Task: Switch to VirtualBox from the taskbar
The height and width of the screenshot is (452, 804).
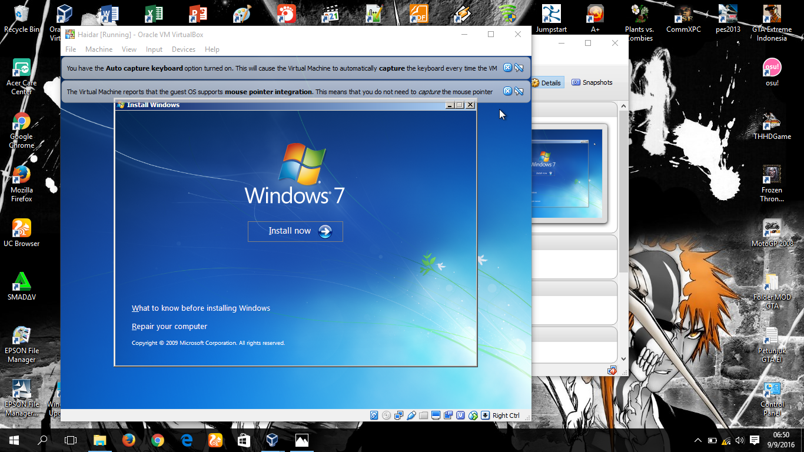Action: pos(273,440)
